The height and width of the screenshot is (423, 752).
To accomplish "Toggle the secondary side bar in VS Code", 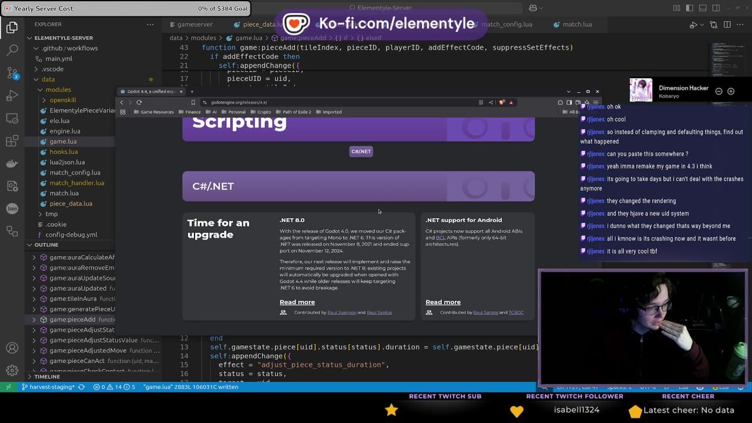I will click(716, 8).
